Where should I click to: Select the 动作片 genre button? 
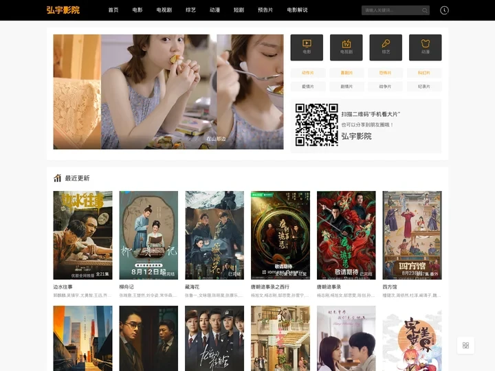[x=308, y=73]
